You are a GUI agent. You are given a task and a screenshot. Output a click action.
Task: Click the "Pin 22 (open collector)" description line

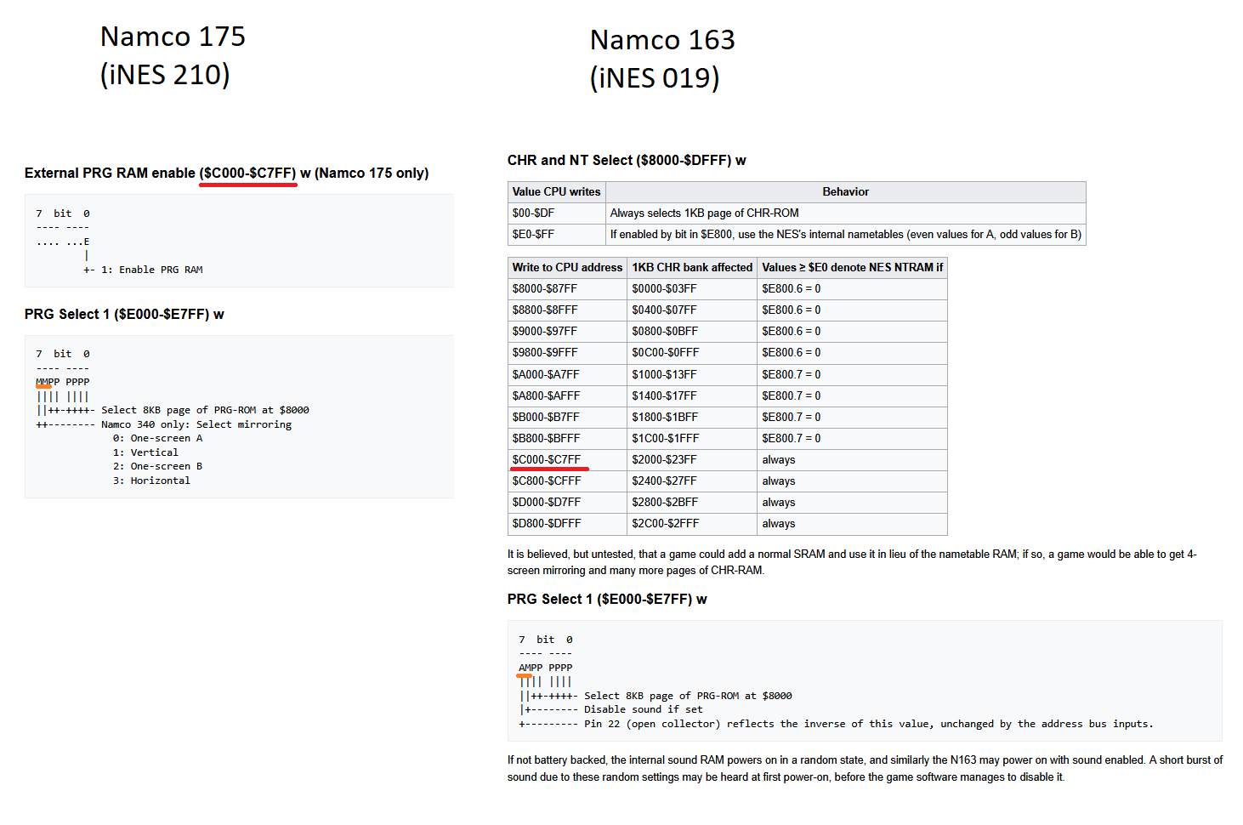869,724
